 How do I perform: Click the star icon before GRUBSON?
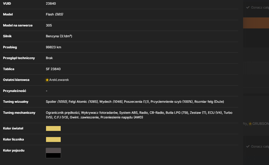250,123
